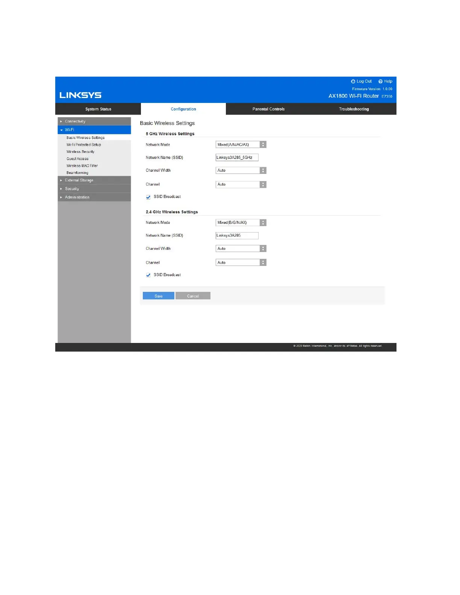This screenshot has width=460, height=595.
Task: Go to the Troubleshooting tab
Action: (354, 109)
